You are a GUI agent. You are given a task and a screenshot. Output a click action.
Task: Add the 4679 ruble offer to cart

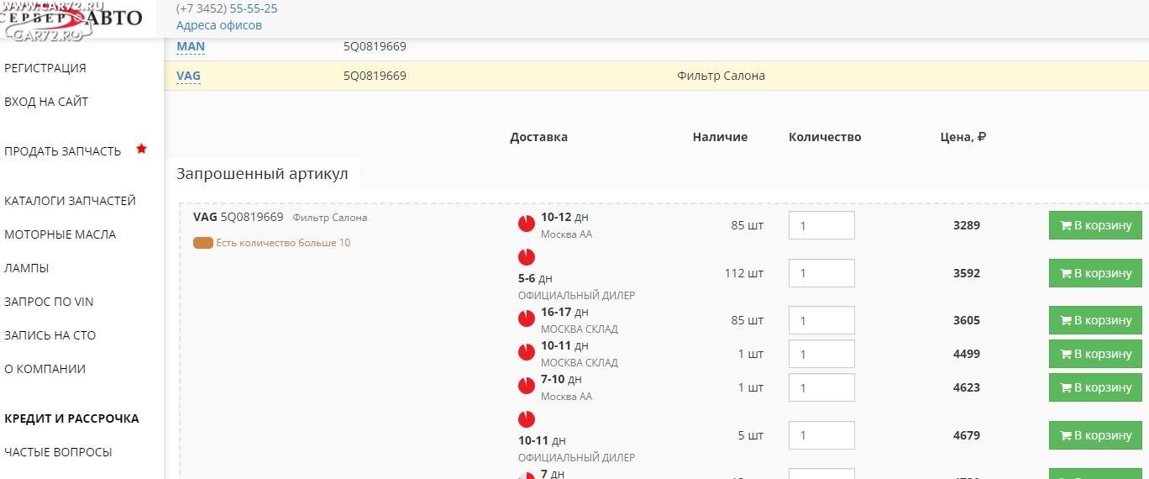[1095, 435]
